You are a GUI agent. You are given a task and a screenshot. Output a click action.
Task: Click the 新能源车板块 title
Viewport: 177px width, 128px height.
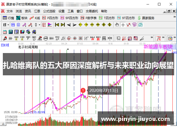[158, 47]
